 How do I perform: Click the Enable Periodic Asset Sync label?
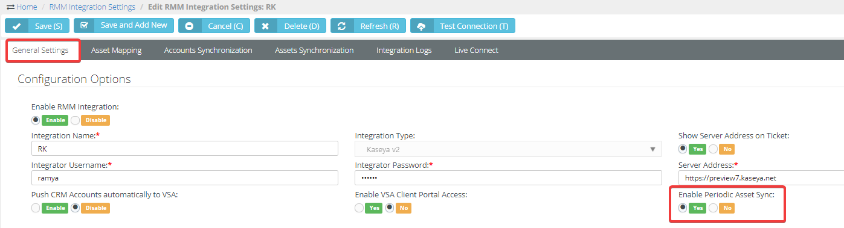coord(726,194)
